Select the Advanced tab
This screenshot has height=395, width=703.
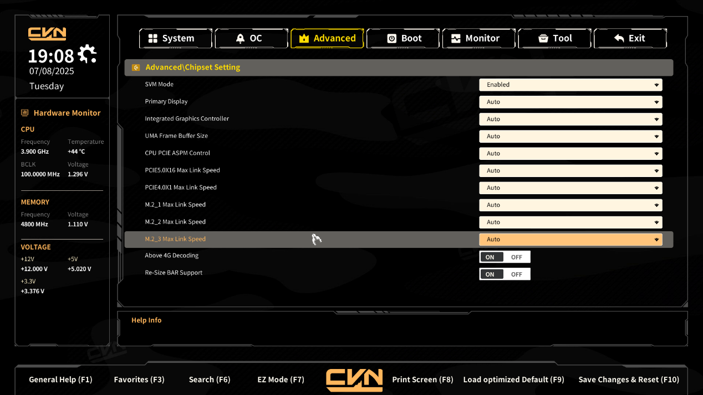pyautogui.click(x=327, y=38)
